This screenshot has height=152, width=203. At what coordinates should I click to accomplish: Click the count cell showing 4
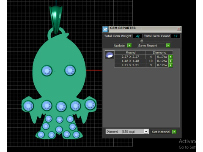coord(151,57)
